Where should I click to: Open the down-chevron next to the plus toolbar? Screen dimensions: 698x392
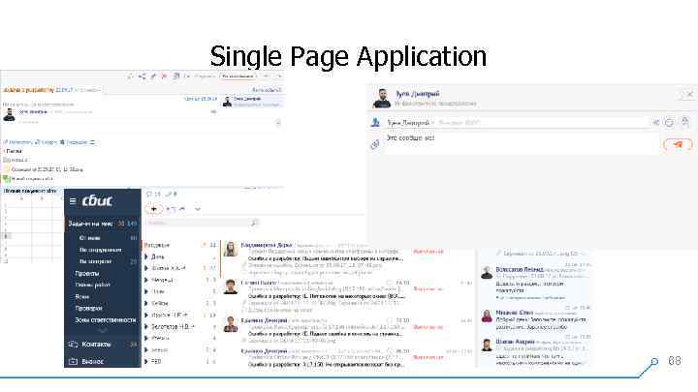pyautogui.click(x=198, y=208)
